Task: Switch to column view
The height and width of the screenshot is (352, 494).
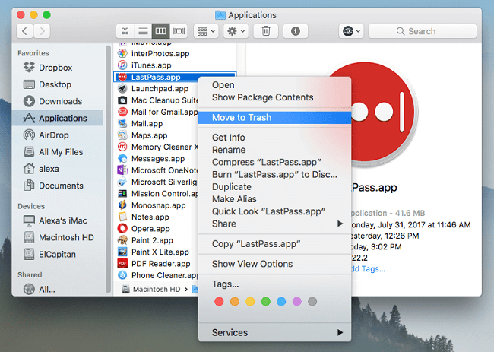Action: [x=160, y=31]
